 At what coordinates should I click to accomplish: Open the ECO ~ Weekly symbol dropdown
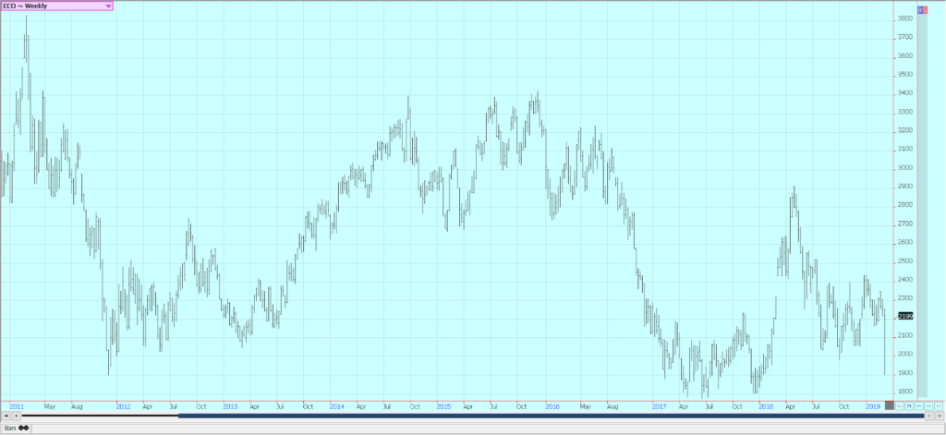pyautogui.click(x=56, y=6)
